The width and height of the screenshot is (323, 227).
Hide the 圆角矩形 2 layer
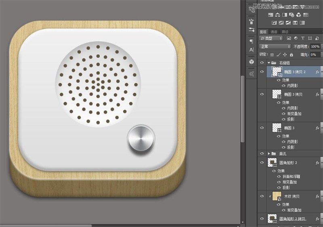click(x=262, y=162)
